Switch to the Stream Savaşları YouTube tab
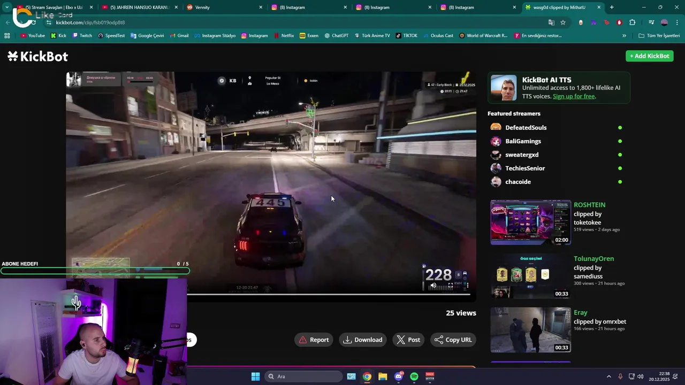The image size is (685, 385). click(55, 7)
